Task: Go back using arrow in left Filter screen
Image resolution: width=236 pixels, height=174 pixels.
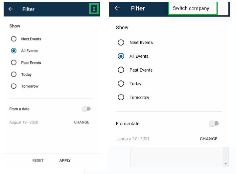Action: 11,9
